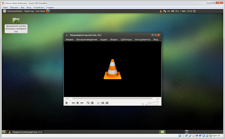Open the Переход panel menu
The image size is (225, 139).
(29, 11)
